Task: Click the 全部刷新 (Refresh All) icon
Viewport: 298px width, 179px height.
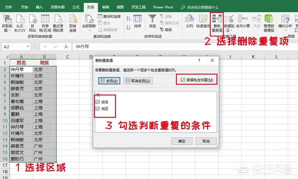Action: (x=89, y=19)
